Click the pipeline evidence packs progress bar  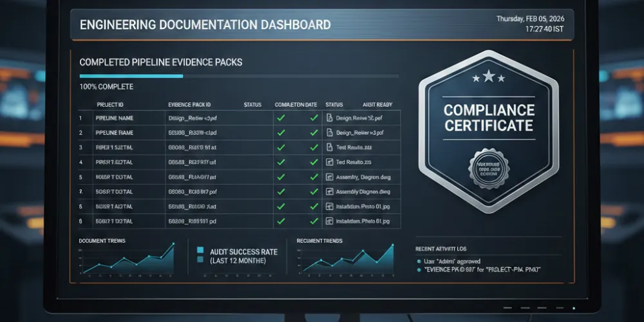point(239,76)
